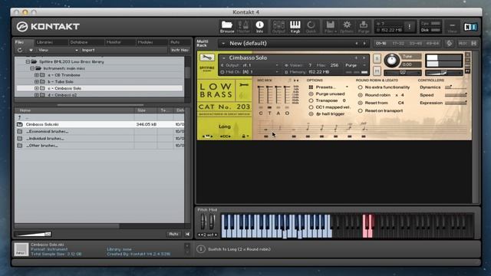
Task: Expand the a - CB Trombone folder
Action: coord(36,75)
